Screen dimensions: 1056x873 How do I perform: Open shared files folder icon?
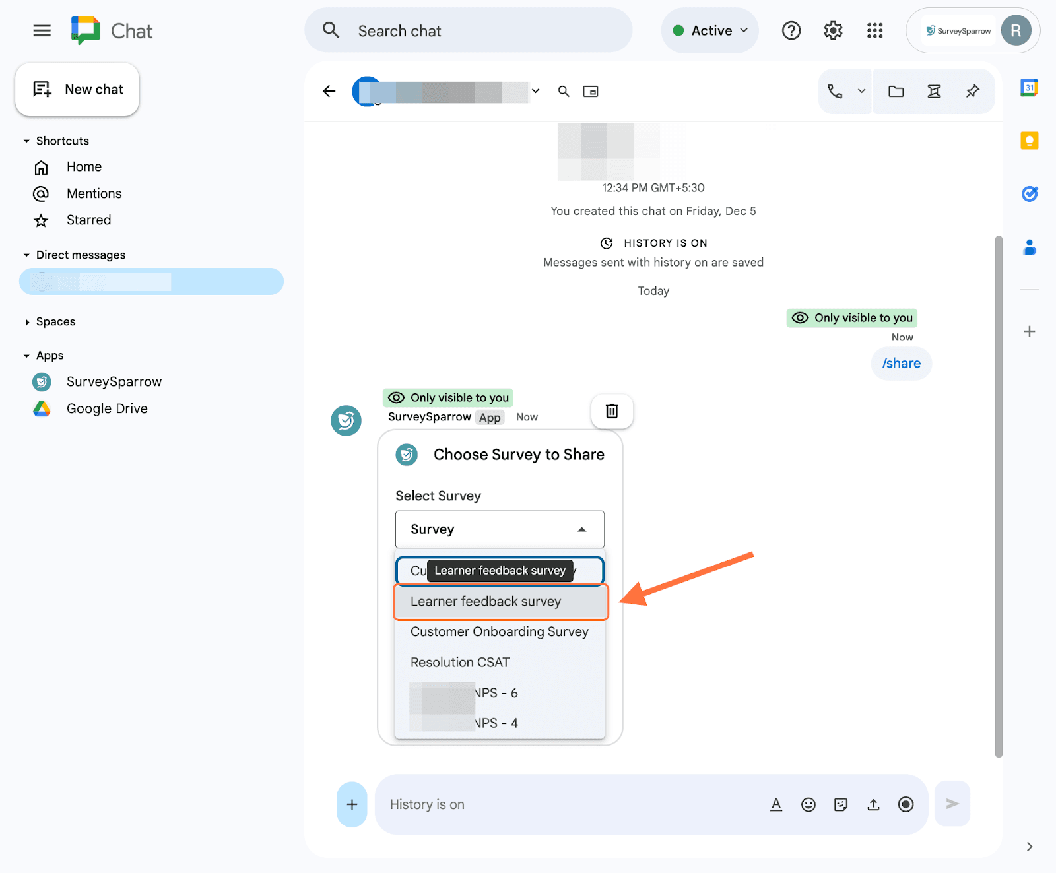[x=896, y=92]
